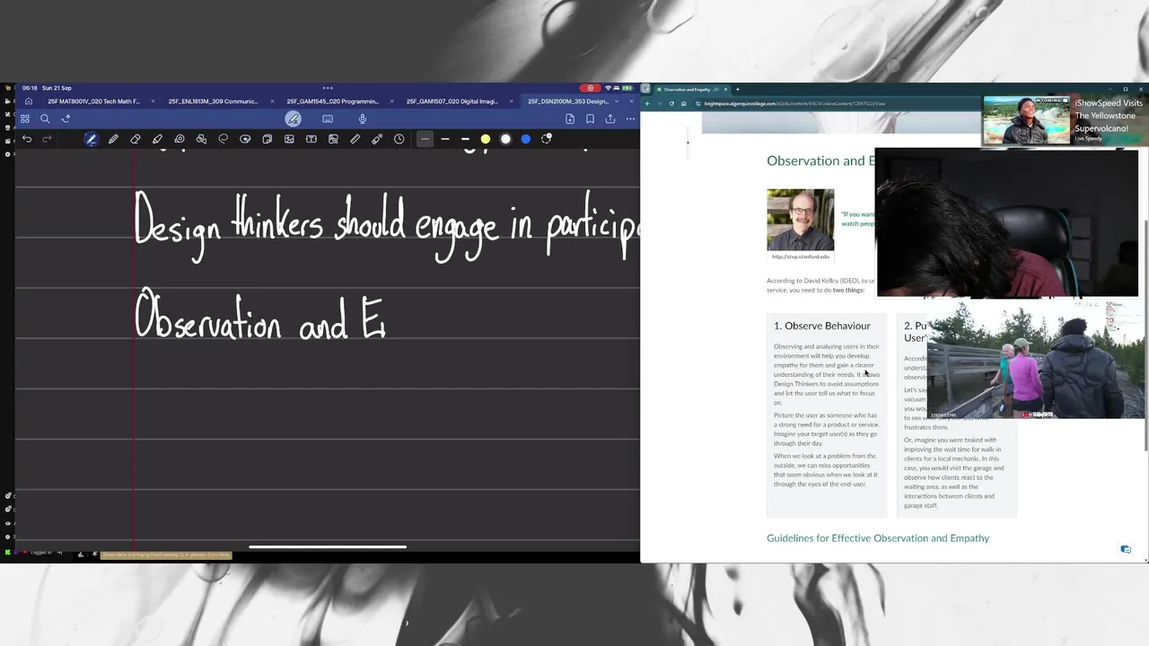Pick the white pen color
Viewport: 1149px width, 646px height.
click(x=505, y=139)
